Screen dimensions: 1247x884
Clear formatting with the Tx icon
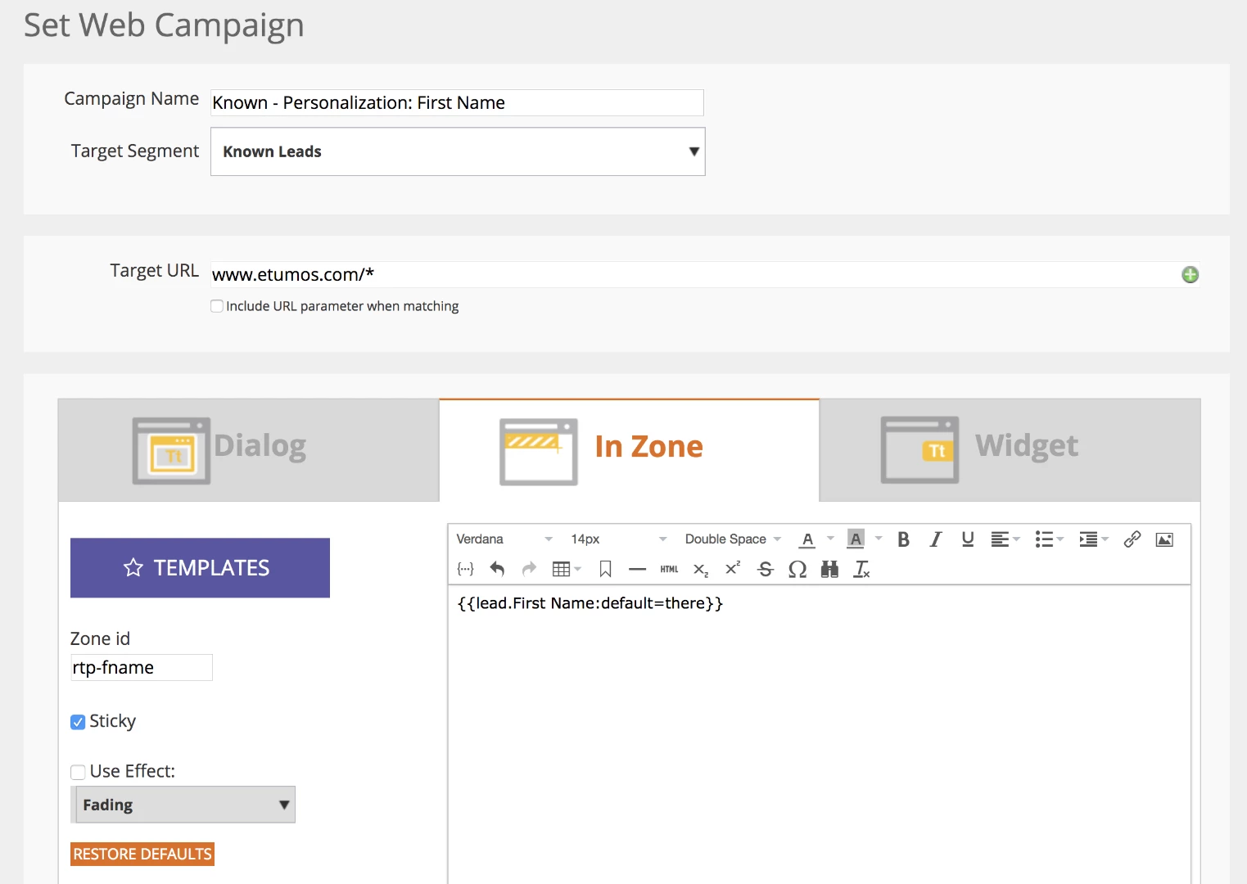861,569
